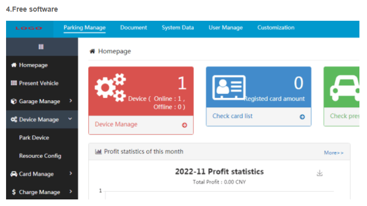Open the Check card list link
This screenshot has height=206, width=367.
point(232,116)
